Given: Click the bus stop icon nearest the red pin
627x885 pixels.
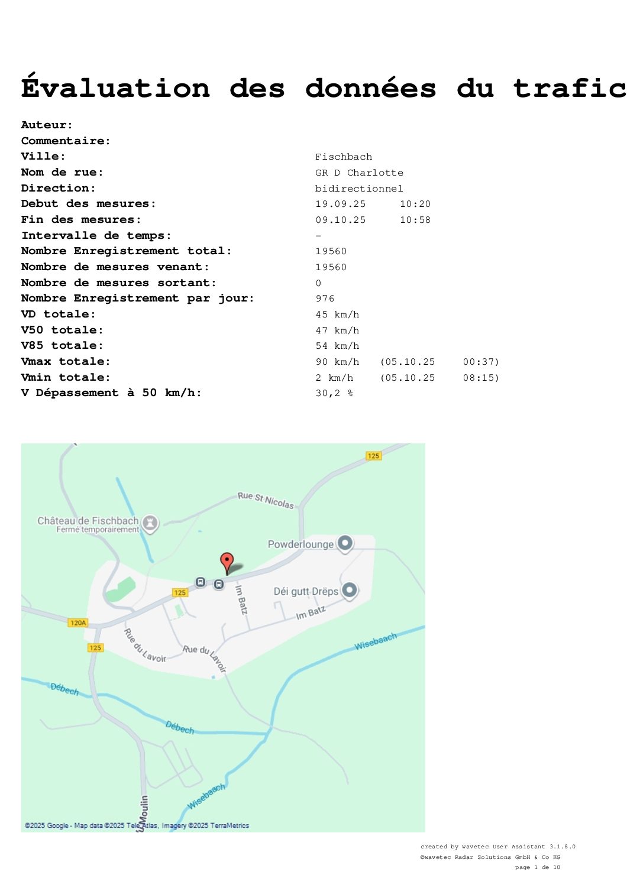Looking at the screenshot, I should coord(219,584).
